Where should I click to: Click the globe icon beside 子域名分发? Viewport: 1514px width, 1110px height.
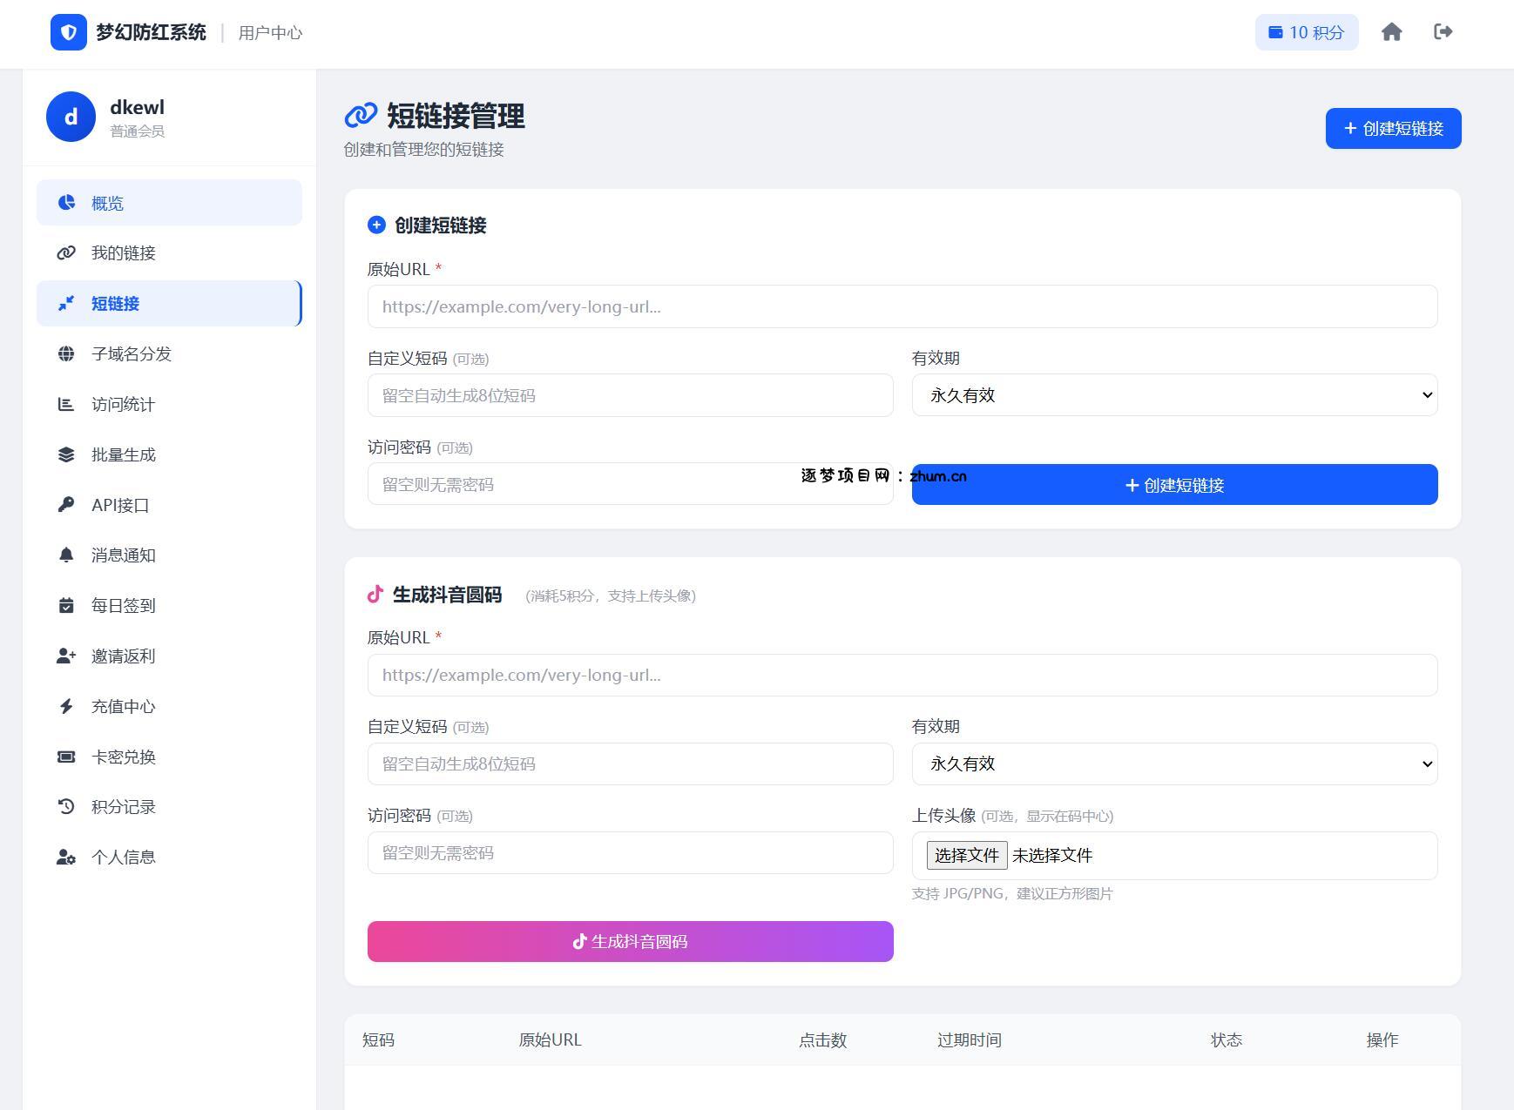coord(66,354)
